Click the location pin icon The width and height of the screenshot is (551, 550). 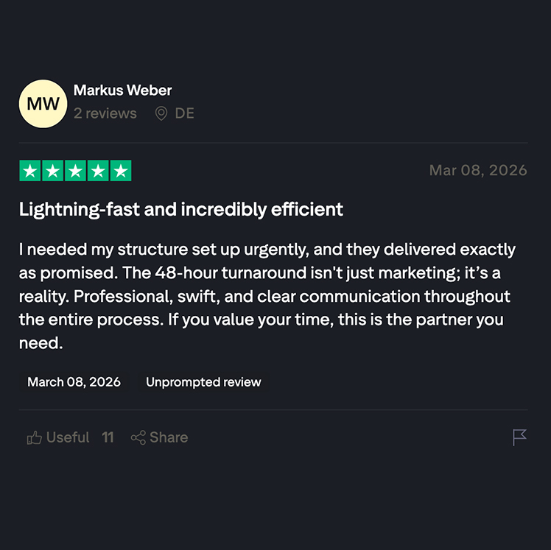tap(161, 113)
